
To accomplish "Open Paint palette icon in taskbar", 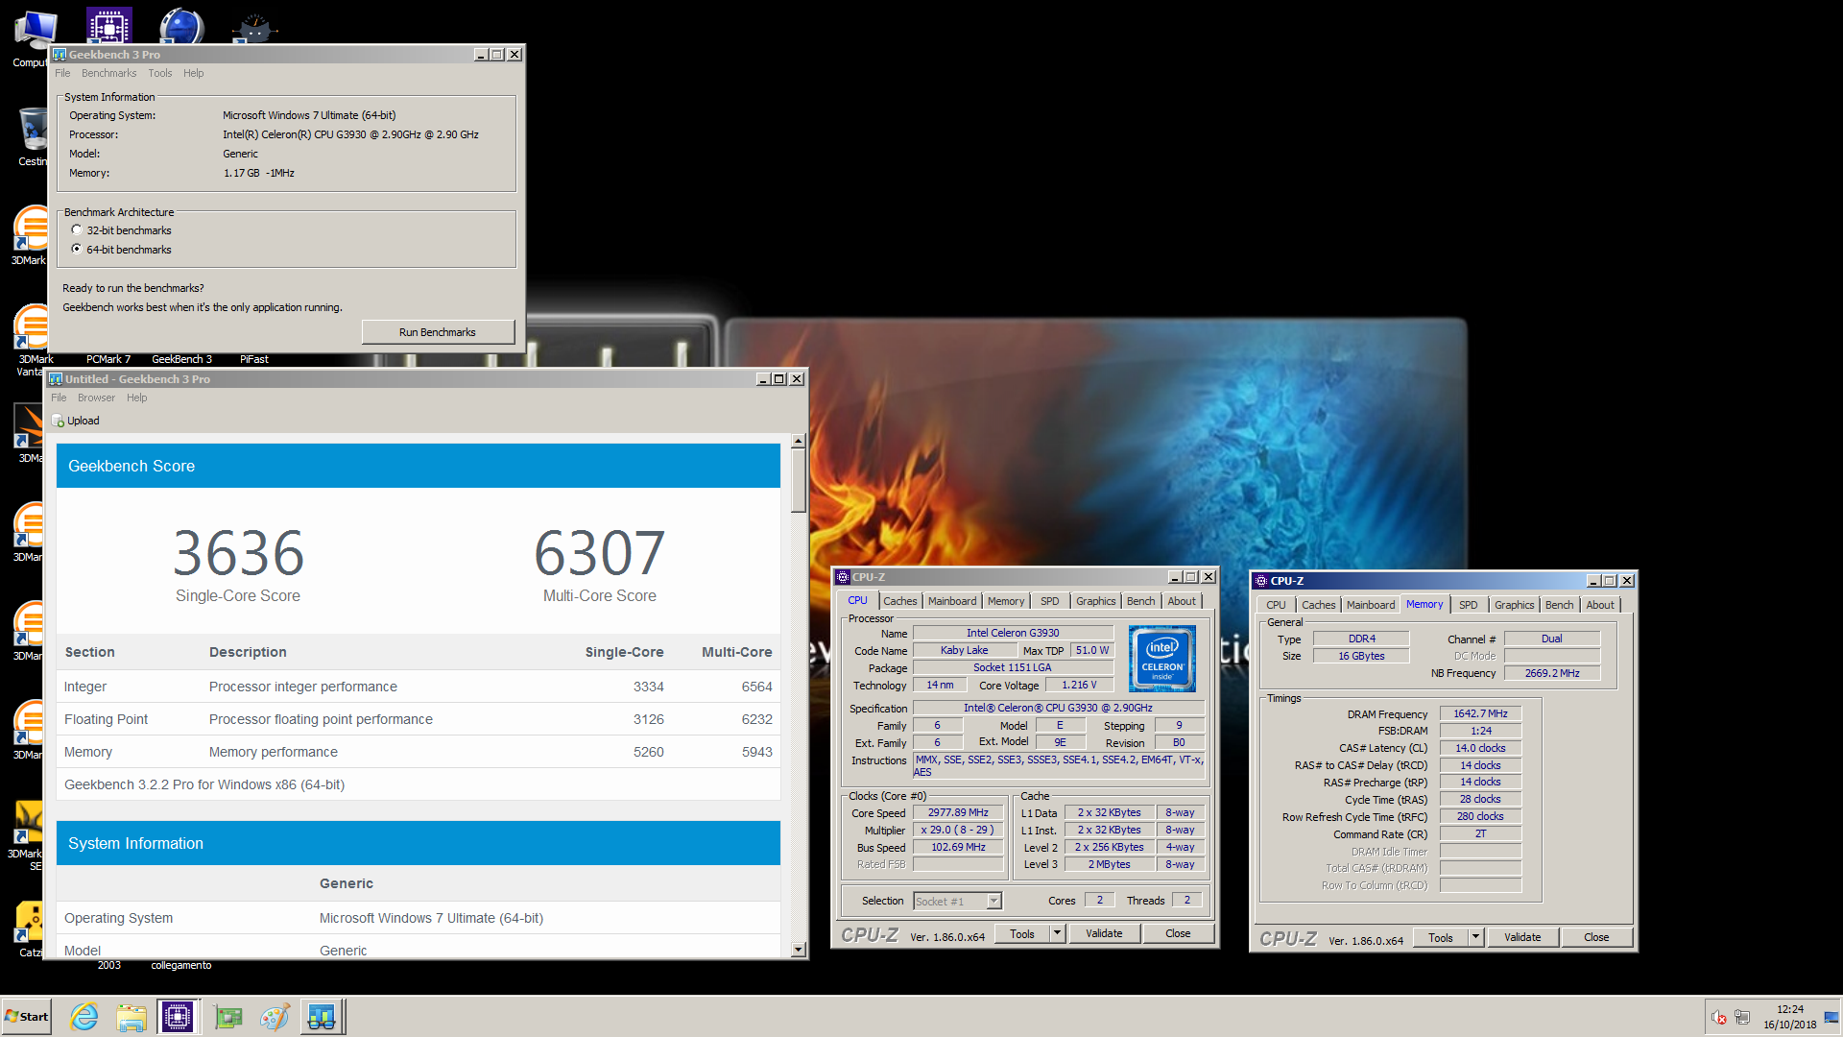I will (275, 1017).
